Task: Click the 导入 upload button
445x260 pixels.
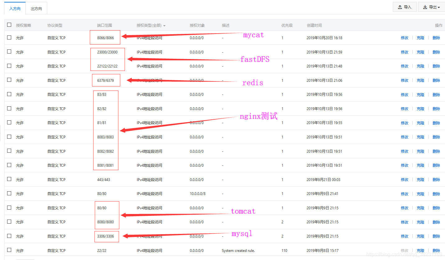Action: (x=405, y=7)
